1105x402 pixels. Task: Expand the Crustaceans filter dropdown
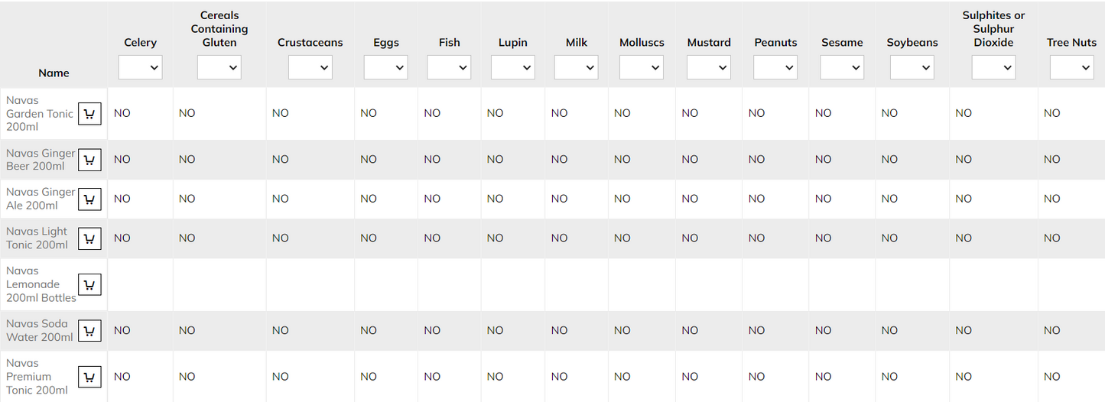[310, 67]
